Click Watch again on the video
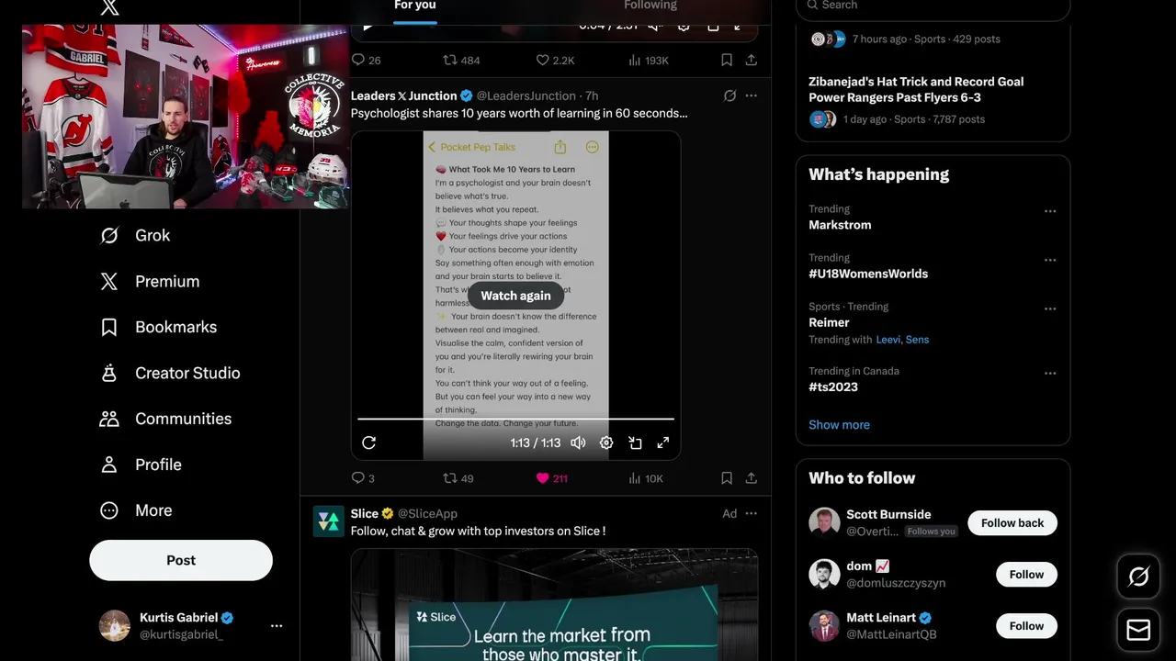Image resolution: width=1176 pixels, height=661 pixels. [x=515, y=296]
